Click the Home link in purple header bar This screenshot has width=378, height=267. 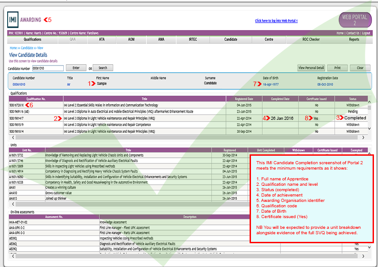[340, 33]
